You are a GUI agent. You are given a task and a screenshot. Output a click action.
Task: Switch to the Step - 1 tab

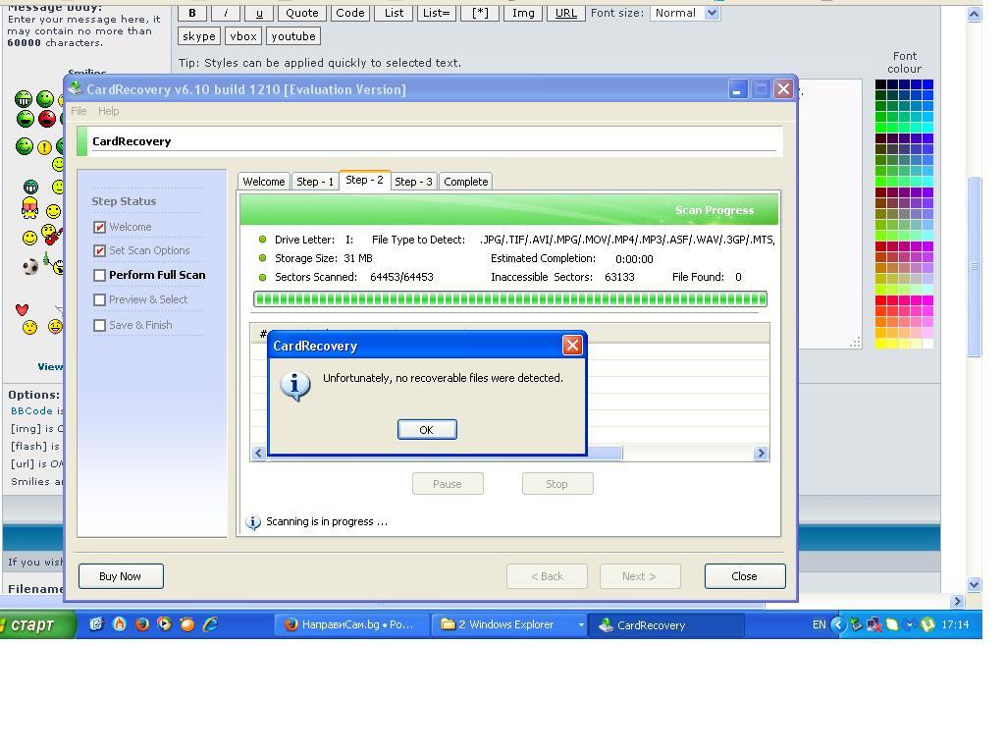click(315, 182)
